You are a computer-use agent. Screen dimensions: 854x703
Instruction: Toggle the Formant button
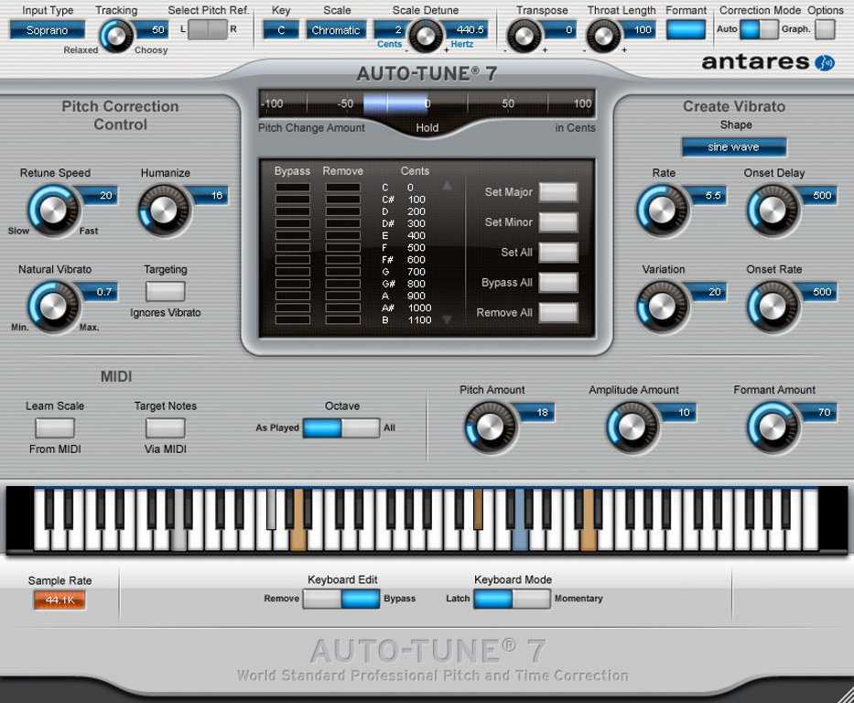tap(686, 29)
